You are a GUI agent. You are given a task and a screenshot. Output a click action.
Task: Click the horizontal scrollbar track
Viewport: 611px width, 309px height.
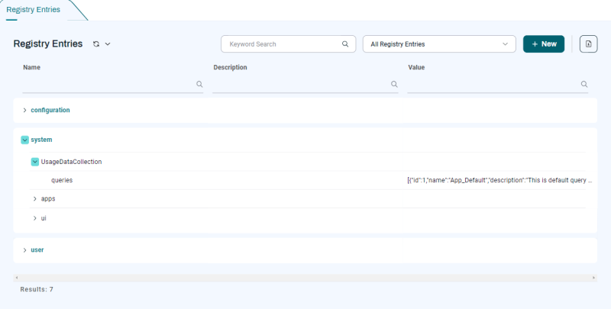[x=305, y=277]
